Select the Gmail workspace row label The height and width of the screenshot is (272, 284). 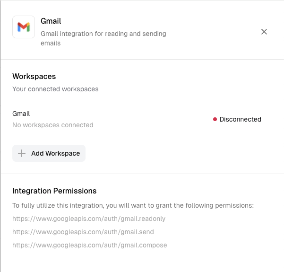(21, 114)
